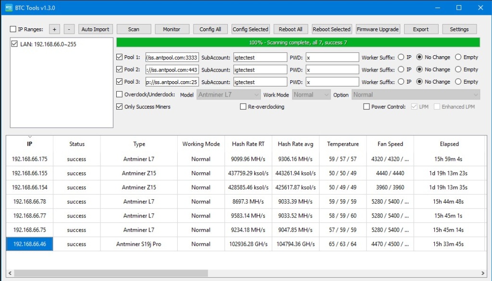Screen dimensions: 492x281
Task: Uncheck LAN 192.168.66.0~255 range
Action: (x=14, y=44)
